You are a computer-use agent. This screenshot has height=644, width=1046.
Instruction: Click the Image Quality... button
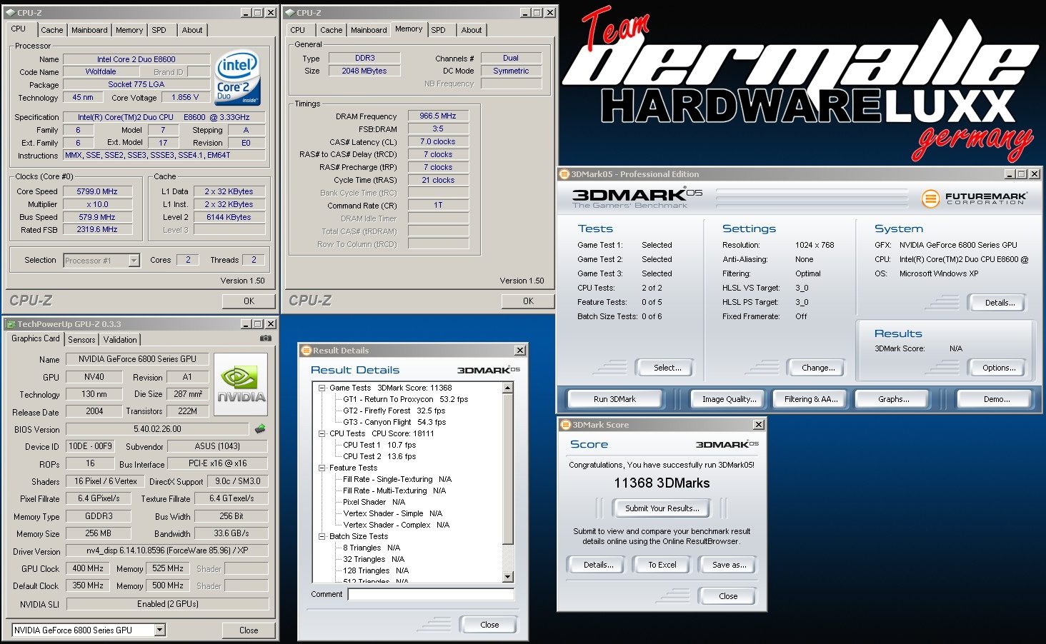coord(729,399)
